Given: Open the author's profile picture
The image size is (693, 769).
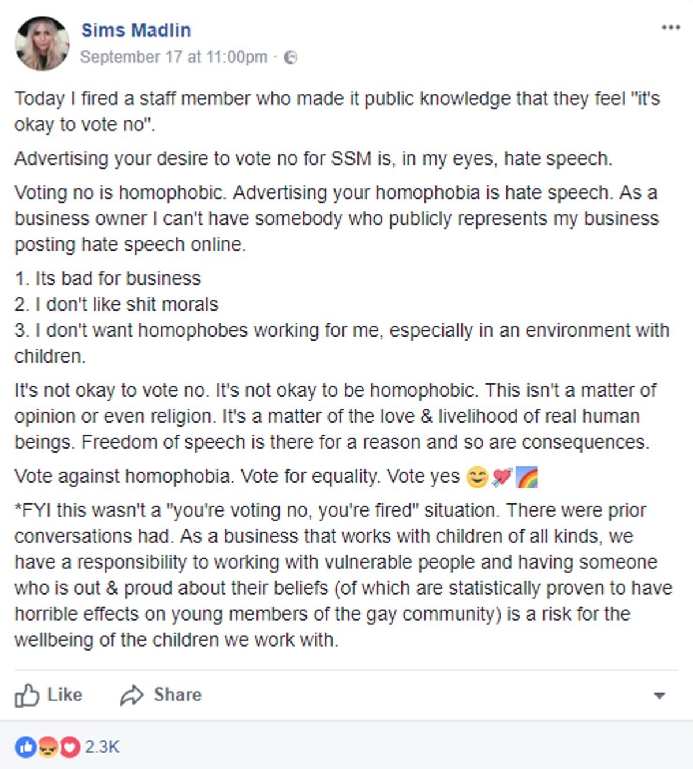Looking at the screenshot, I should click(42, 43).
